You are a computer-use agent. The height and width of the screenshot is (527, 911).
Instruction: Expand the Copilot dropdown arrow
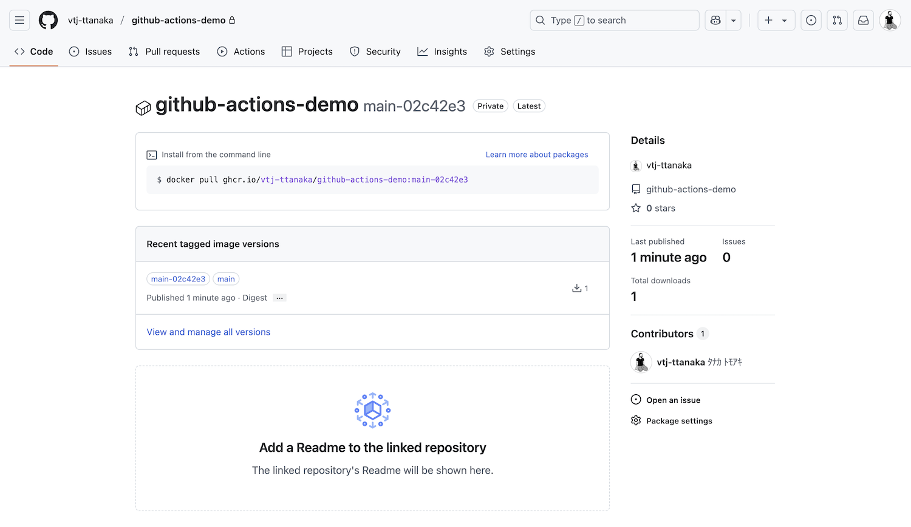[734, 20]
